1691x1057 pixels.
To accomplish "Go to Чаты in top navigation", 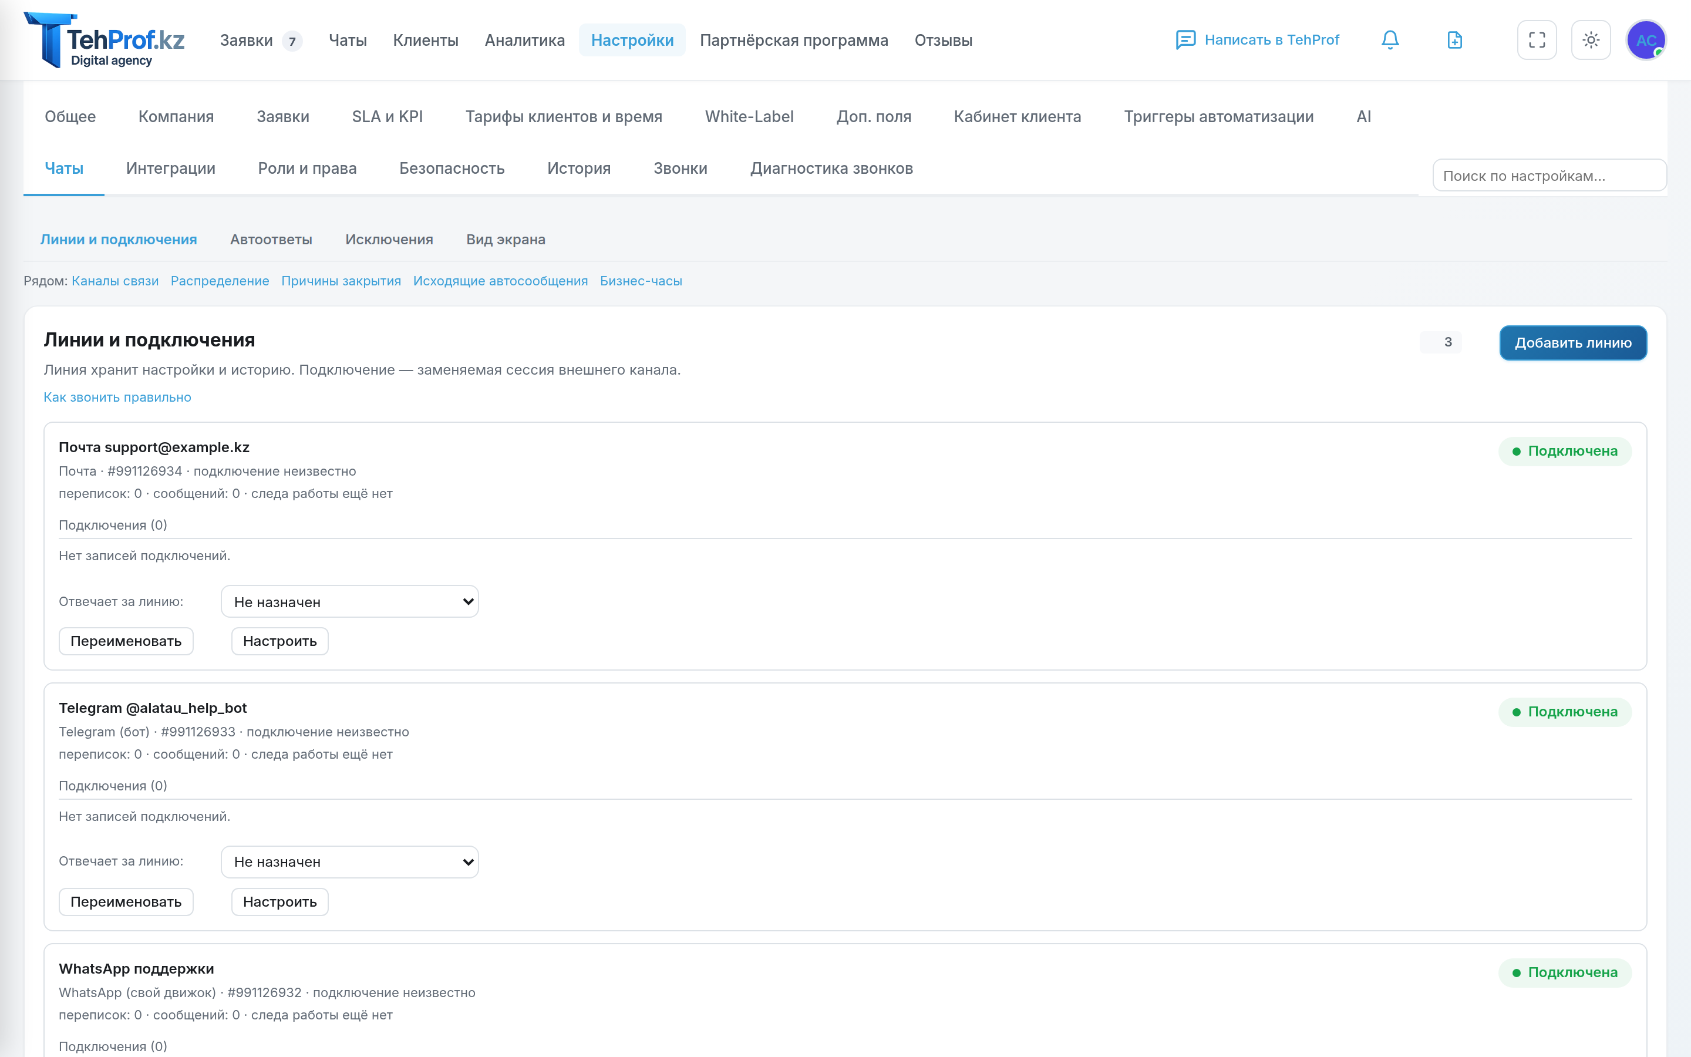I will [348, 41].
